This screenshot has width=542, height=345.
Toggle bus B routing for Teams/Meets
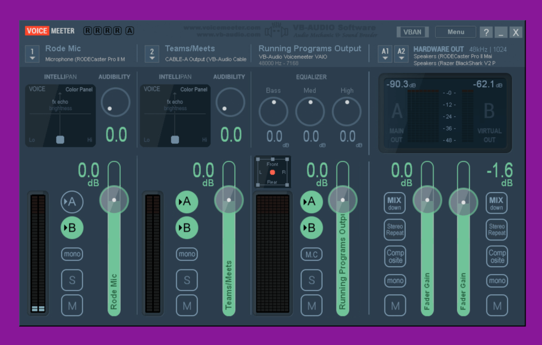186,228
